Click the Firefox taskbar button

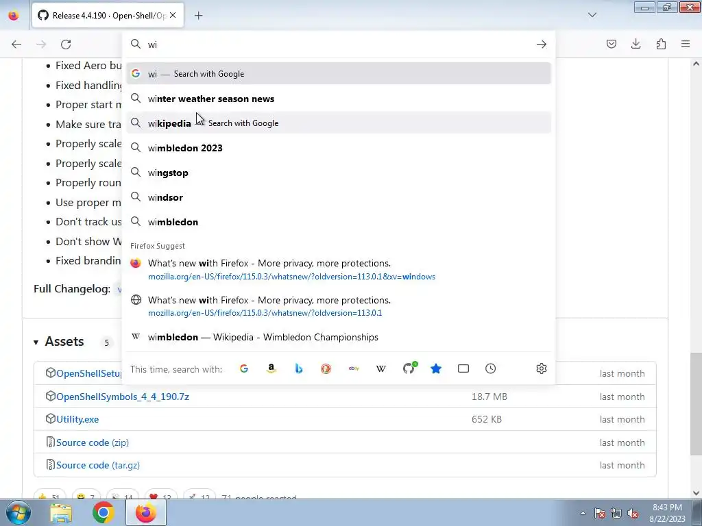pyautogui.click(x=146, y=513)
